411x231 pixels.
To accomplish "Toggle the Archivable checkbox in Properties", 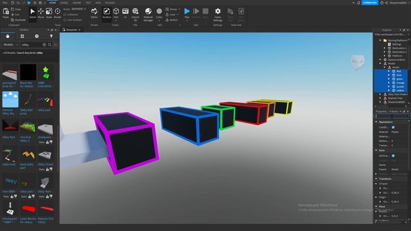I will click(393, 156).
